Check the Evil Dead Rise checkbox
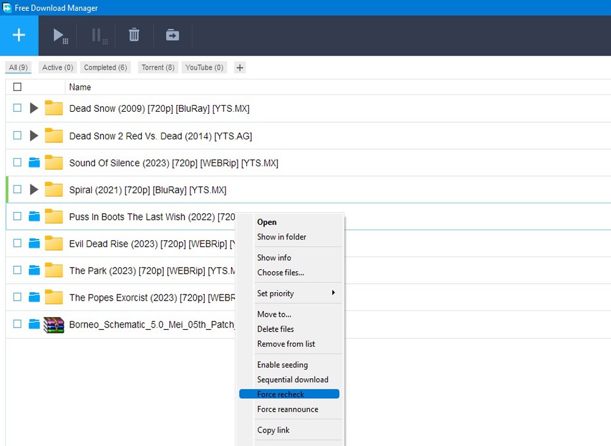611x446 pixels. (17, 243)
